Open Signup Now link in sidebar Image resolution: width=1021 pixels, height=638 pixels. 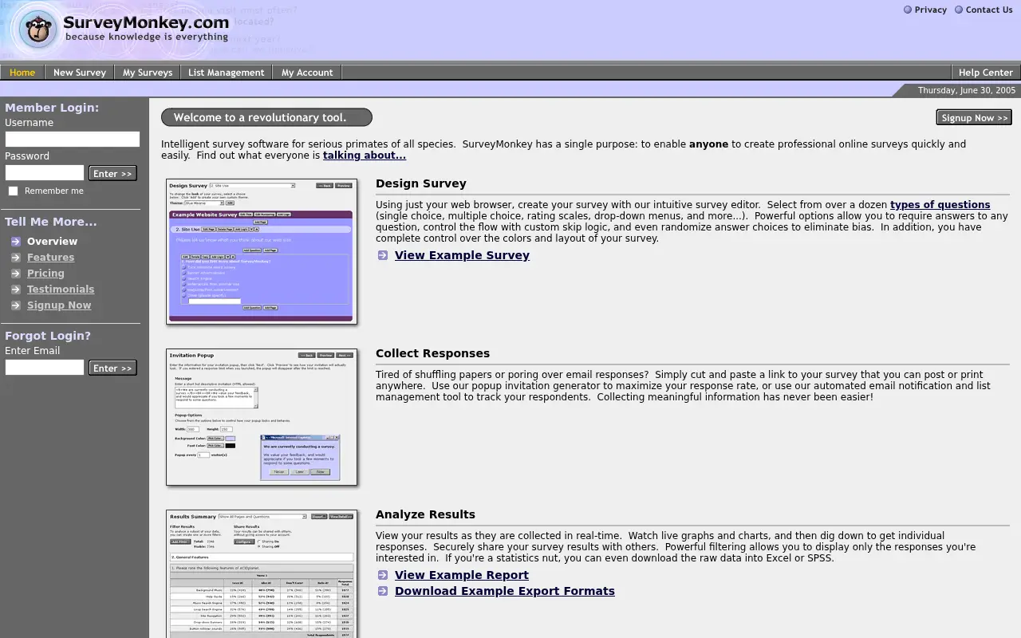coord(59,305)
